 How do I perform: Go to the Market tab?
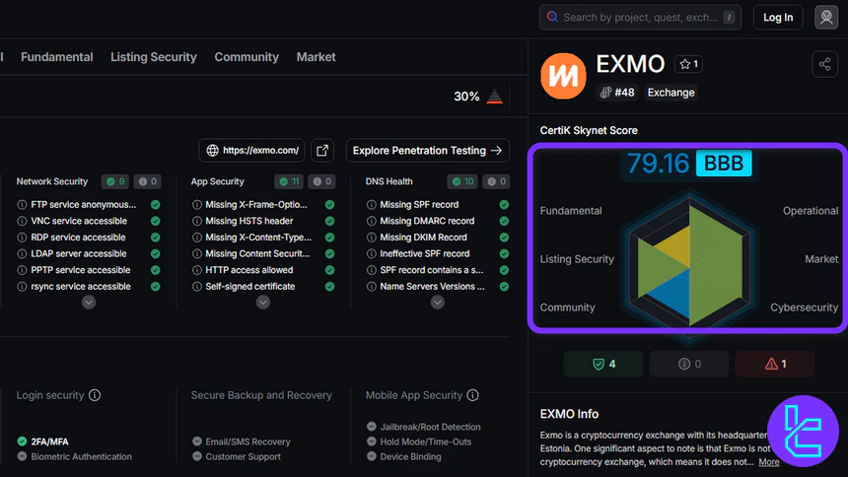[x=316, y=57]
